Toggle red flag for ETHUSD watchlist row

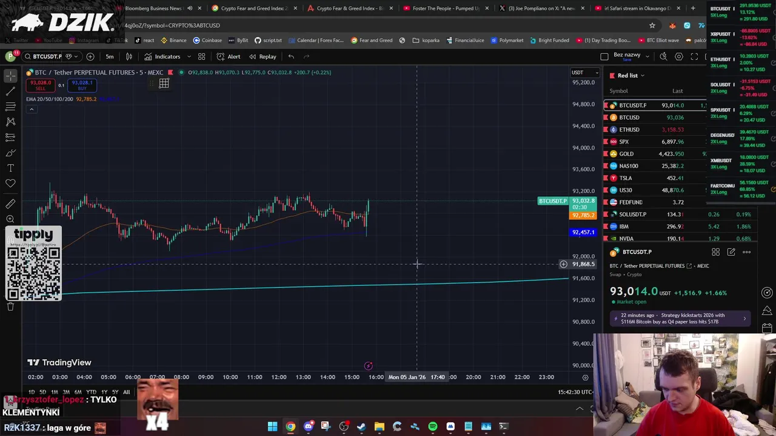[606, 130]
